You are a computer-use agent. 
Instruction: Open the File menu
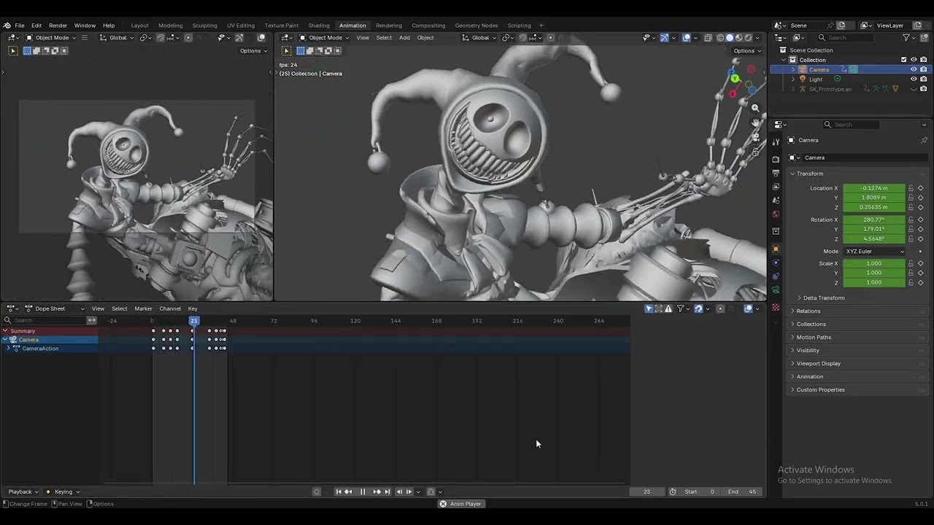[20, 26]
